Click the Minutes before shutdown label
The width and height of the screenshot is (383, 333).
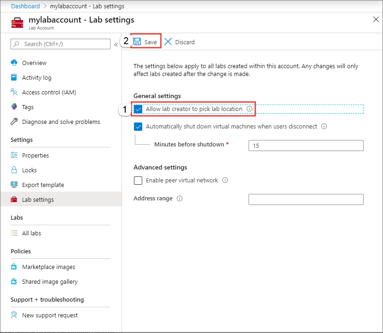pyautogui.click(x=189, y=144)
